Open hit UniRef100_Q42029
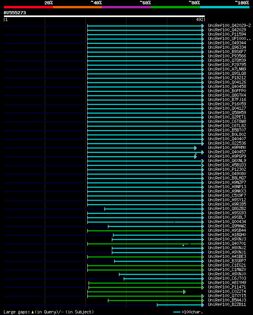253x315 pixels. click(227, 30)
